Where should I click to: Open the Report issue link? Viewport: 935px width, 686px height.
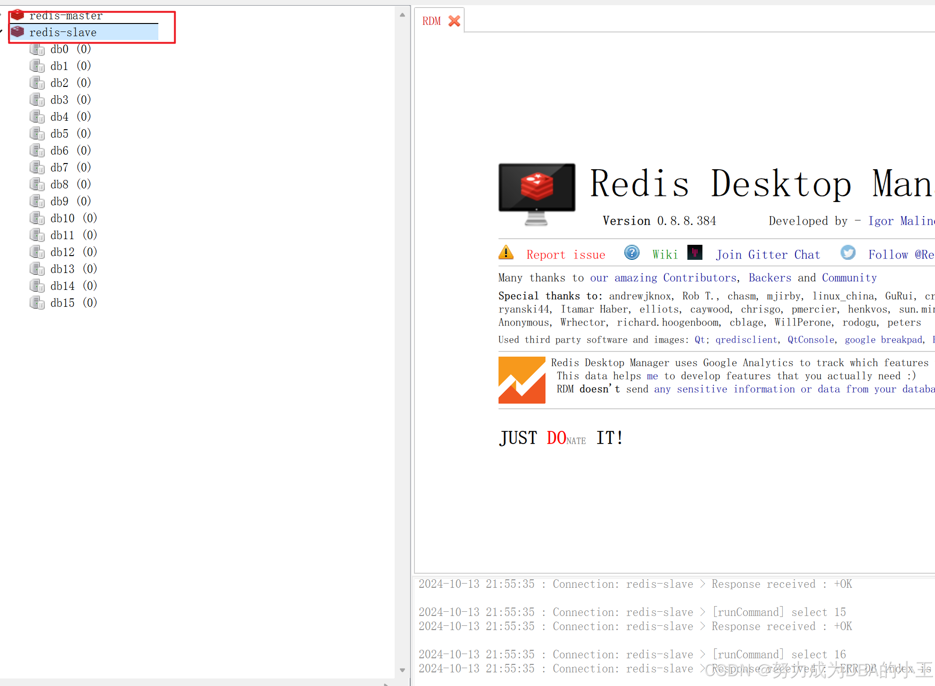pyautogui.click(x=566, y=255)
